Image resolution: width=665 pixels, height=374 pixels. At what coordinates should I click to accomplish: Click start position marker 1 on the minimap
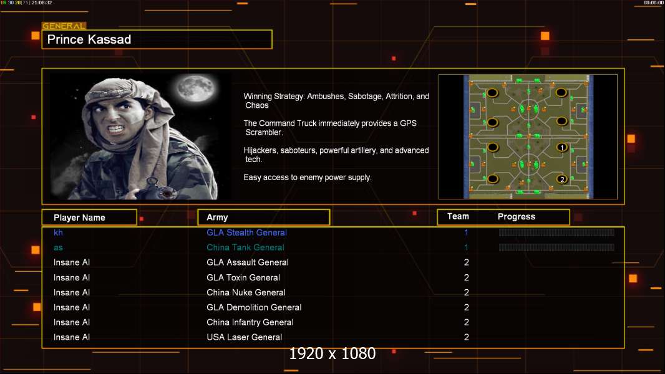[x=562, y=147]
